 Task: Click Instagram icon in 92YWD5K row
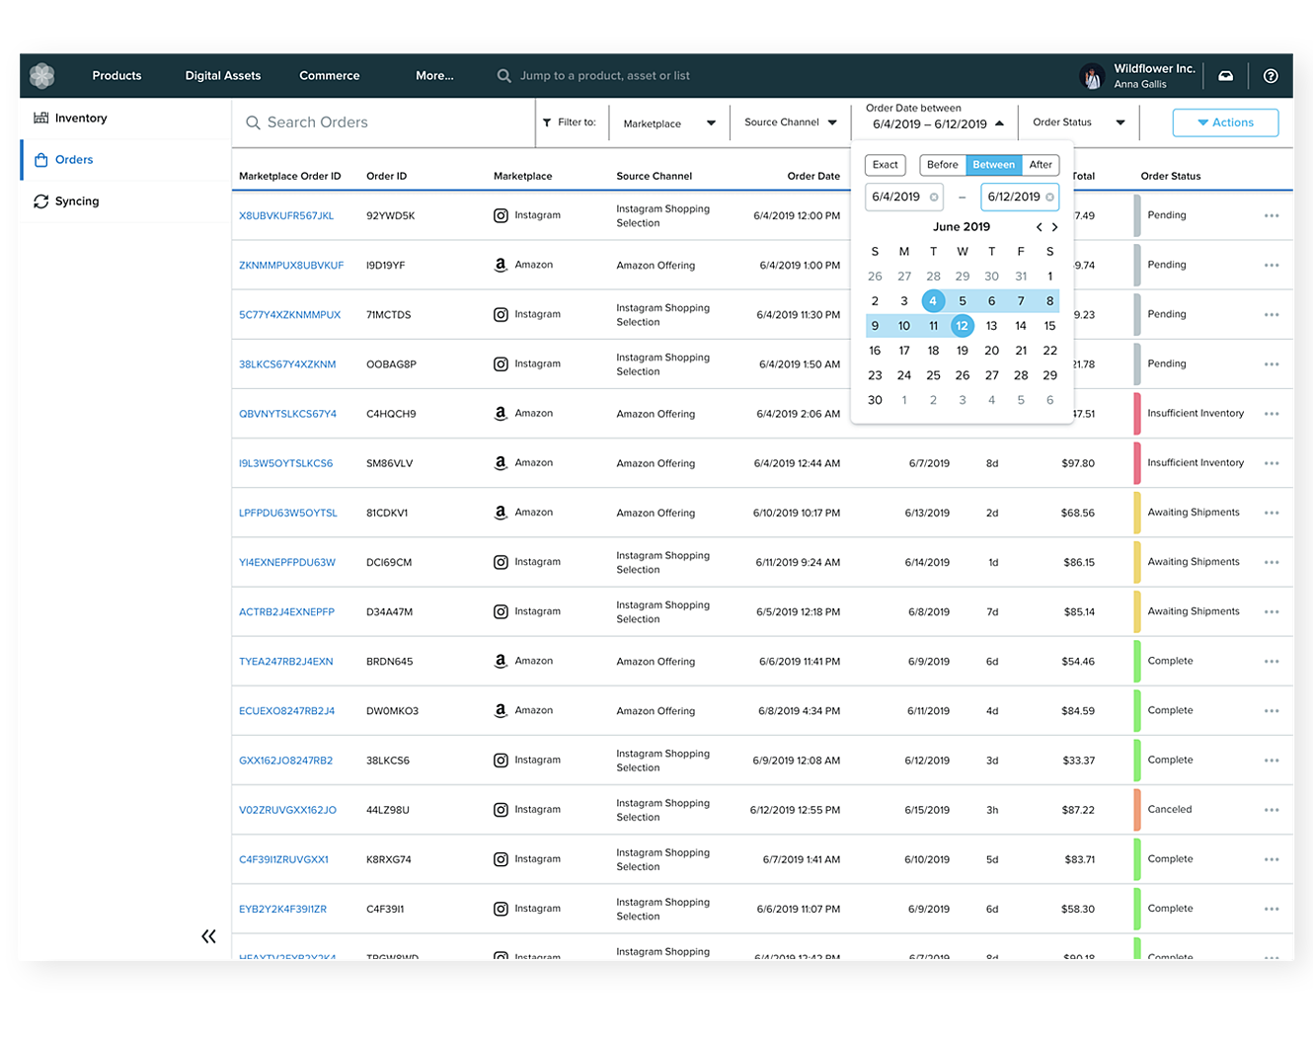pos(501,215)
